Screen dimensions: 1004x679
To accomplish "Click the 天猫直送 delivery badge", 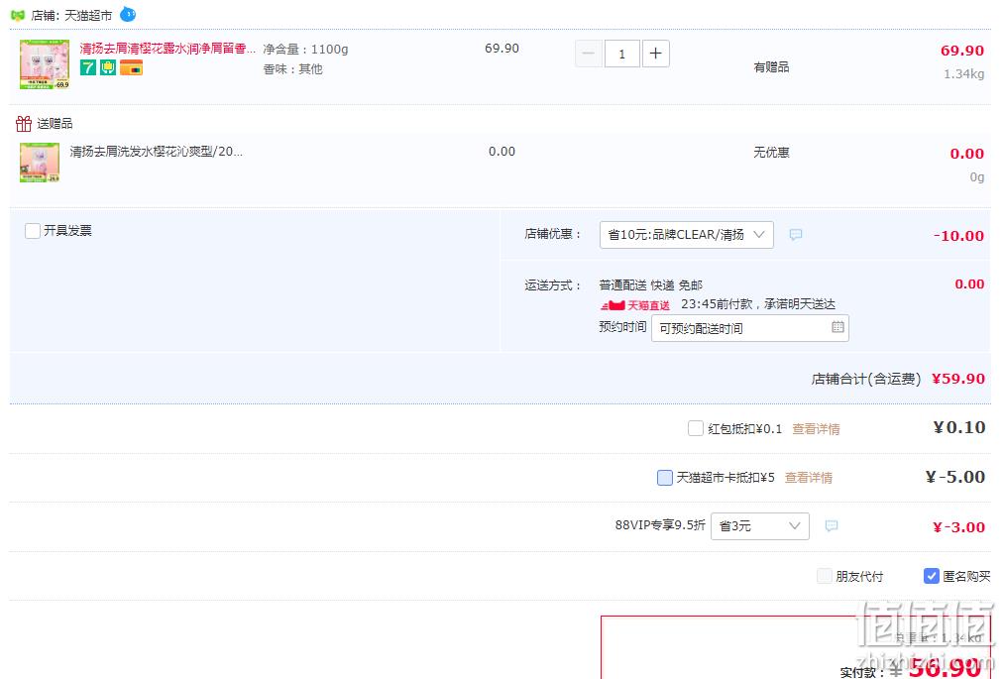I will pyautogui.click(x=635, y=305).
